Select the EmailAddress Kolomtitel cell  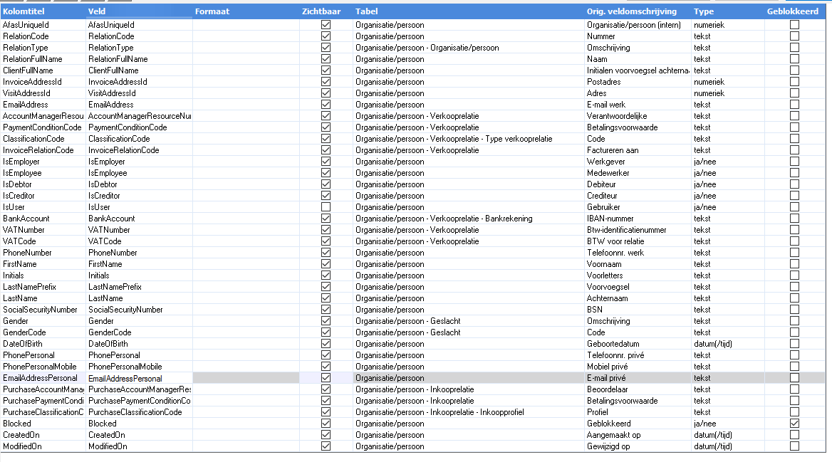43,105
